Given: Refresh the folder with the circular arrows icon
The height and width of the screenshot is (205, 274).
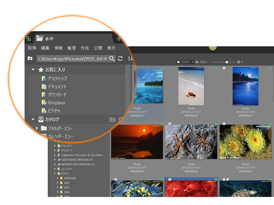Looking at the screenshot, I should pyautogui.click(x=120, y=58).
